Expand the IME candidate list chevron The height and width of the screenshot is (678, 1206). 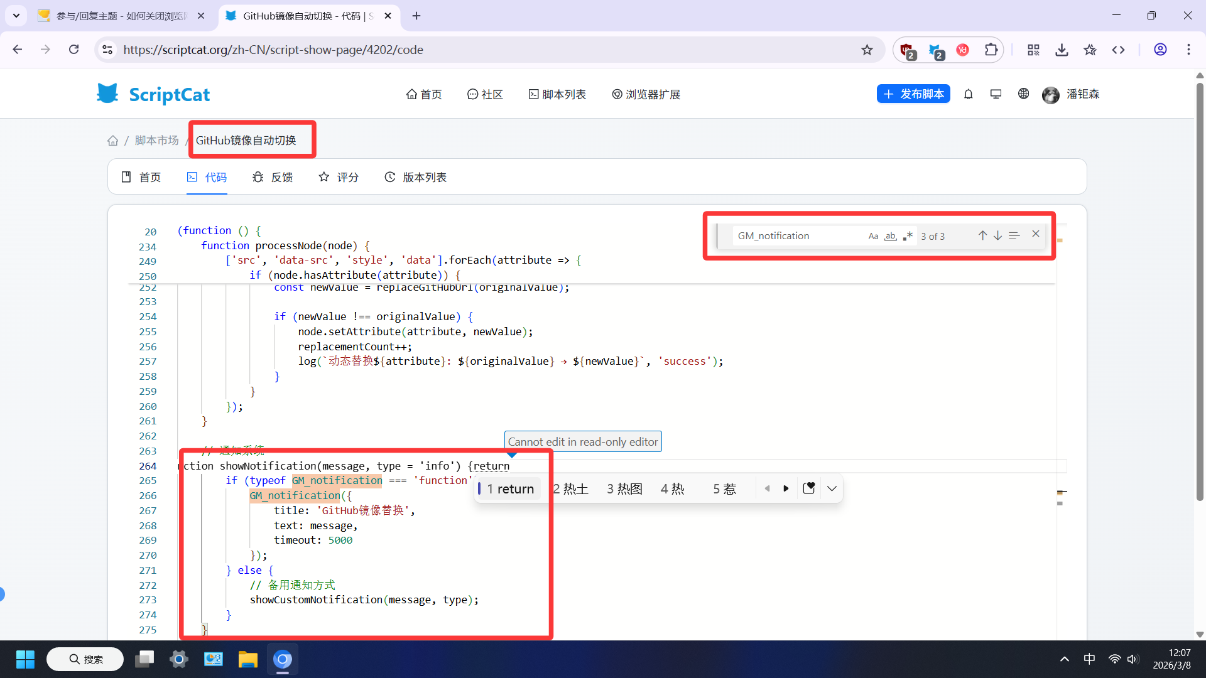(x=832, y=488)
